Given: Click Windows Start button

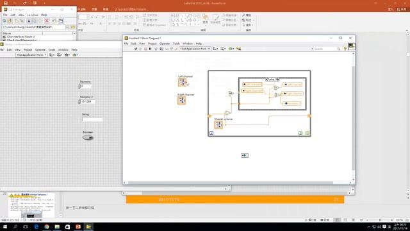Looking at the screenshot, I should tap(5, 227).
